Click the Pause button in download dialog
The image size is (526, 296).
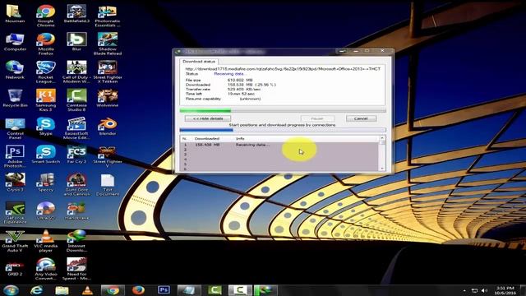tap(317, 118)
